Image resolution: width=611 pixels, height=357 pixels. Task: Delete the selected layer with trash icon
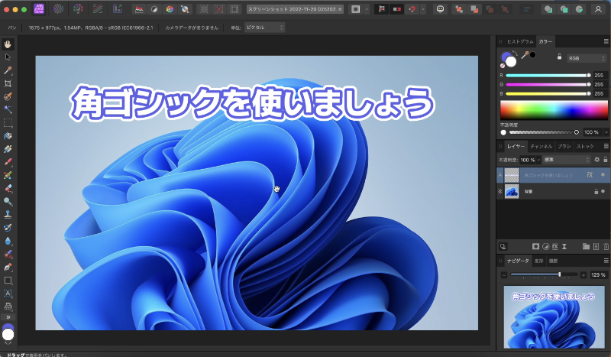[606, 247]
